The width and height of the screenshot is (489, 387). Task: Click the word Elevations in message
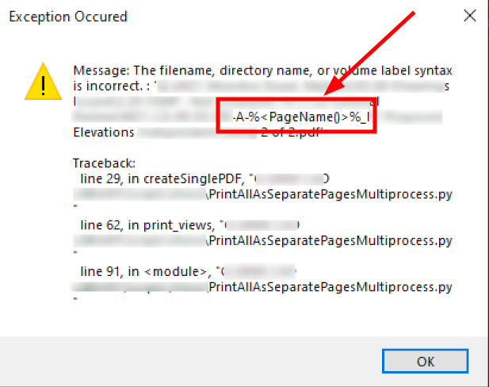coord(103,132)
